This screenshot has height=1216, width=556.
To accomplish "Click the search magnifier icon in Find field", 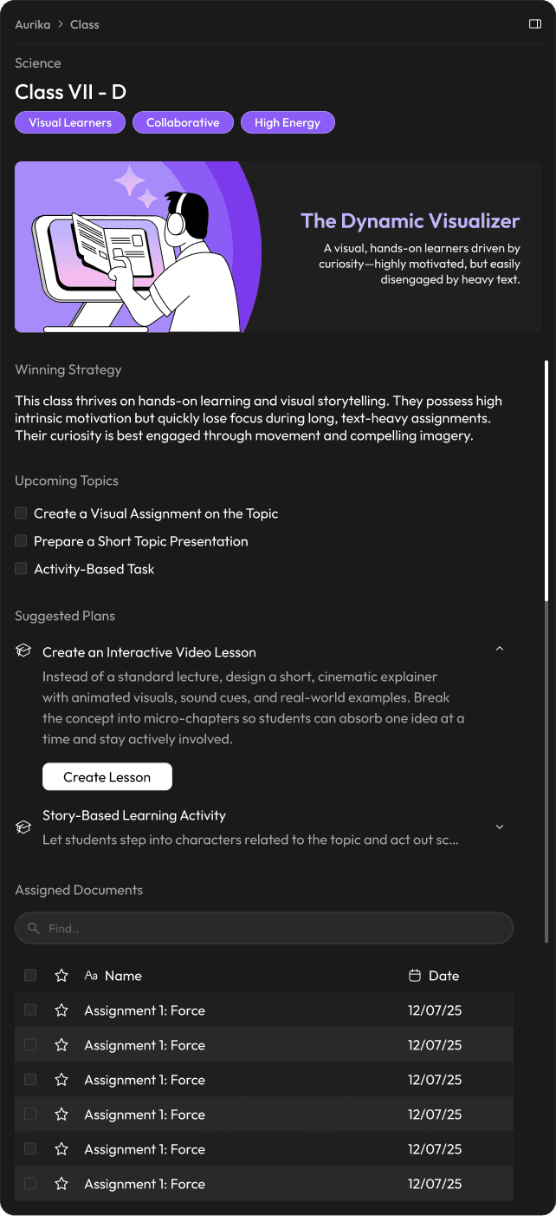I will pos(34,928).
